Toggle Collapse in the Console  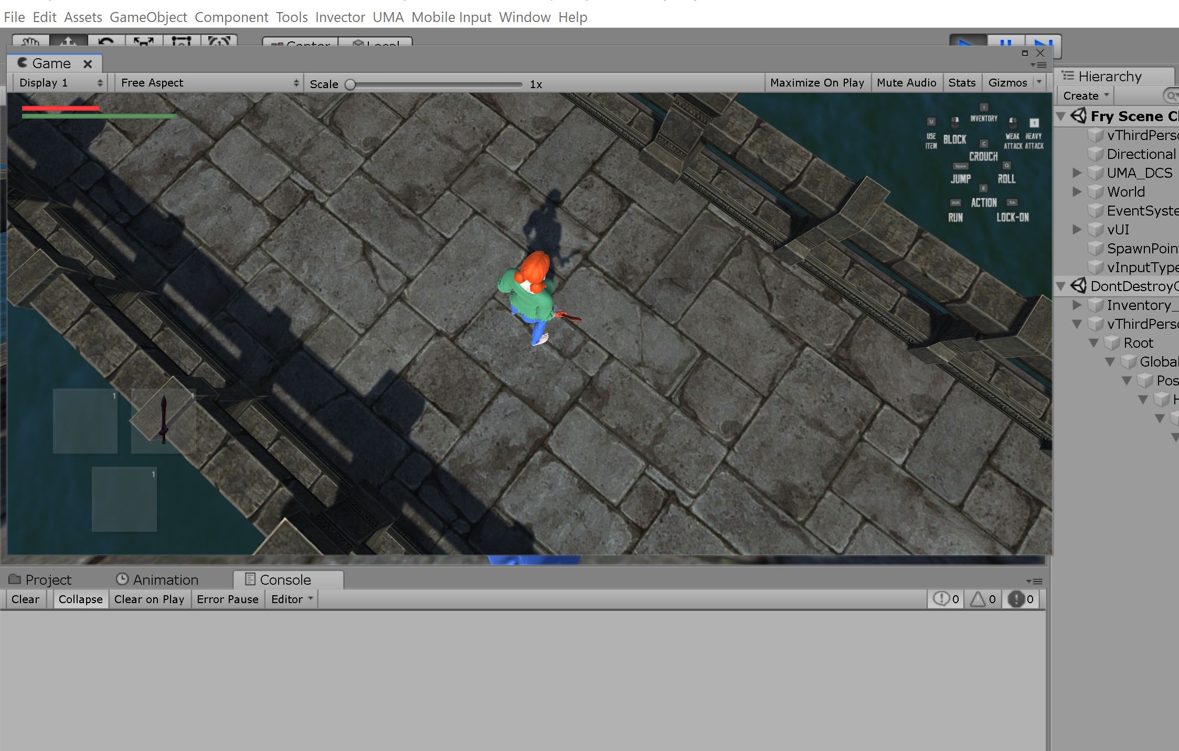(x=80, y=599)
